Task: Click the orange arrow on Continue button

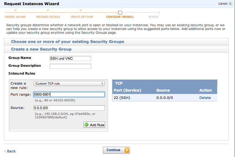Action: point(127,150)
